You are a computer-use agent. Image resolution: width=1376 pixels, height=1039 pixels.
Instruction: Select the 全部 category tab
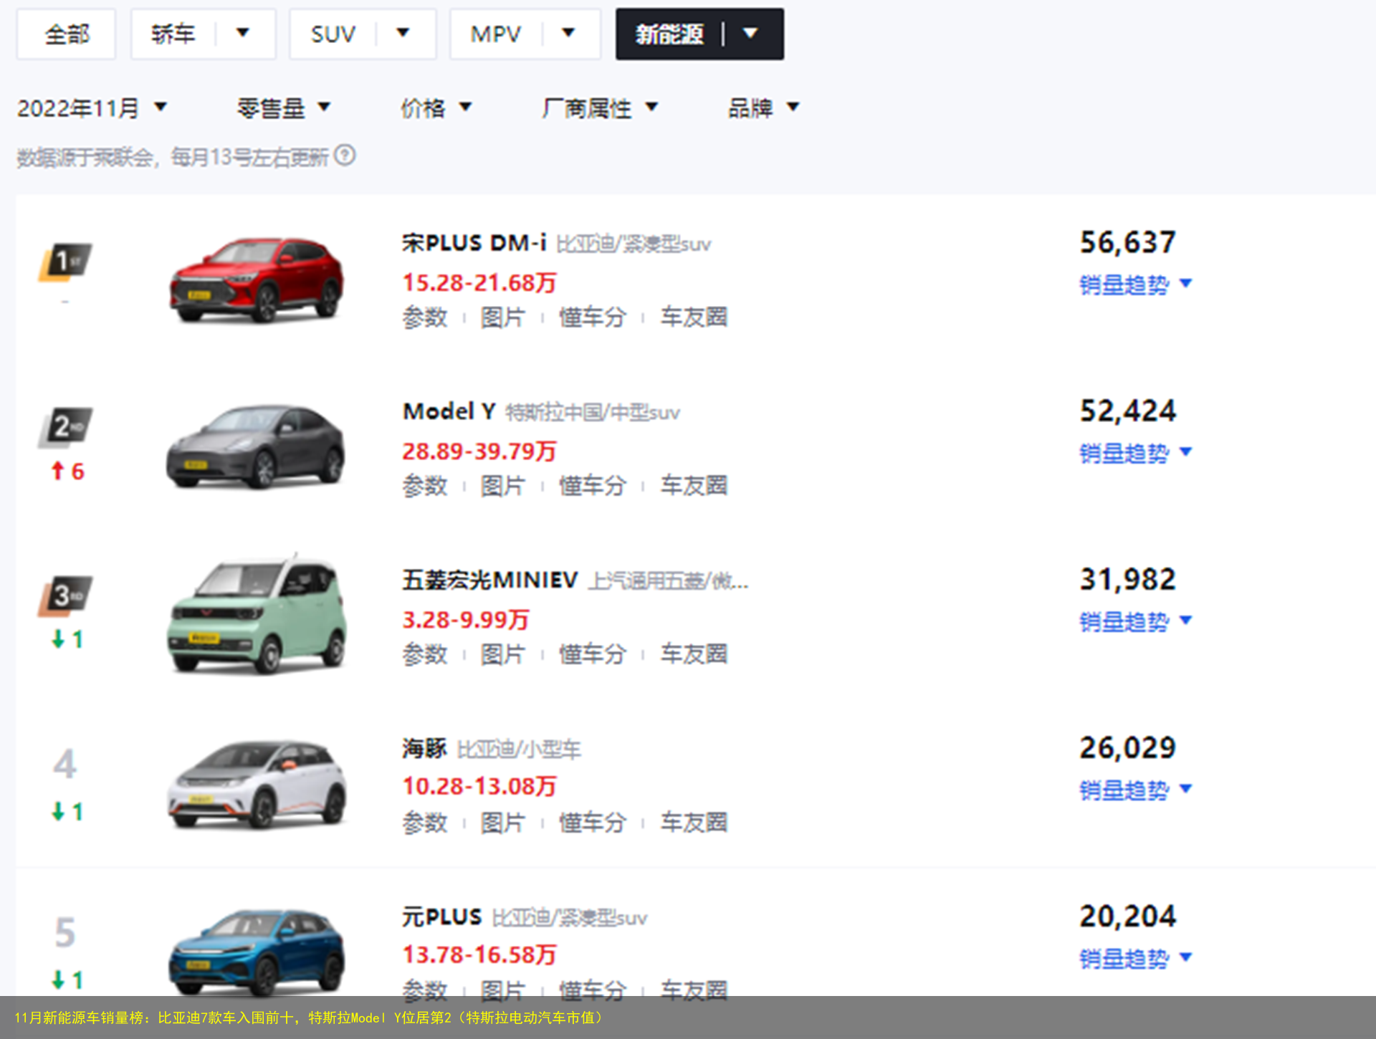point(66,34)
